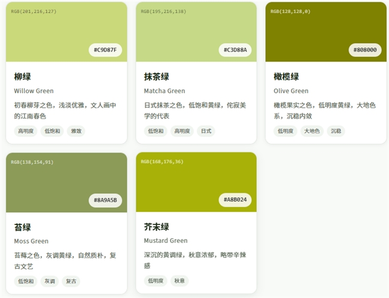Click the Moss Green color swatch
389x298 pixels.
point(66,183)
